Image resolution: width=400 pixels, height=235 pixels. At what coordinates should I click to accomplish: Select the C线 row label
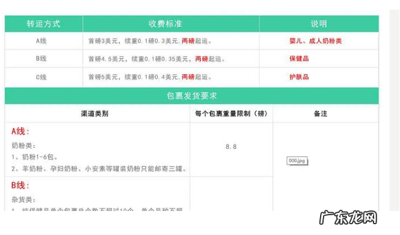coord(41,77)
